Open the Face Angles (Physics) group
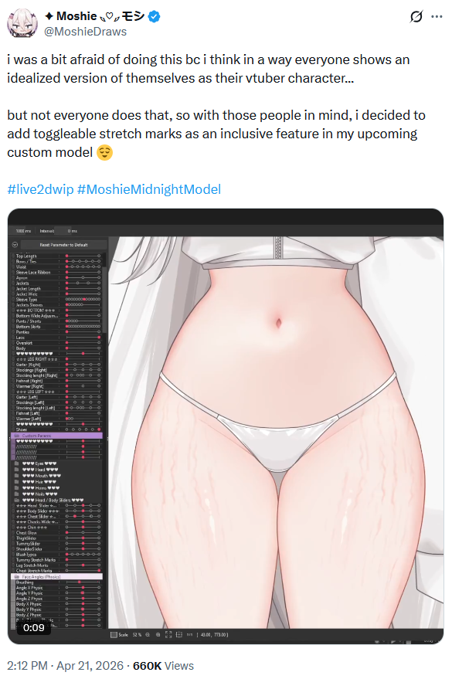Screen dimensions: 452x679 point(56,576)
